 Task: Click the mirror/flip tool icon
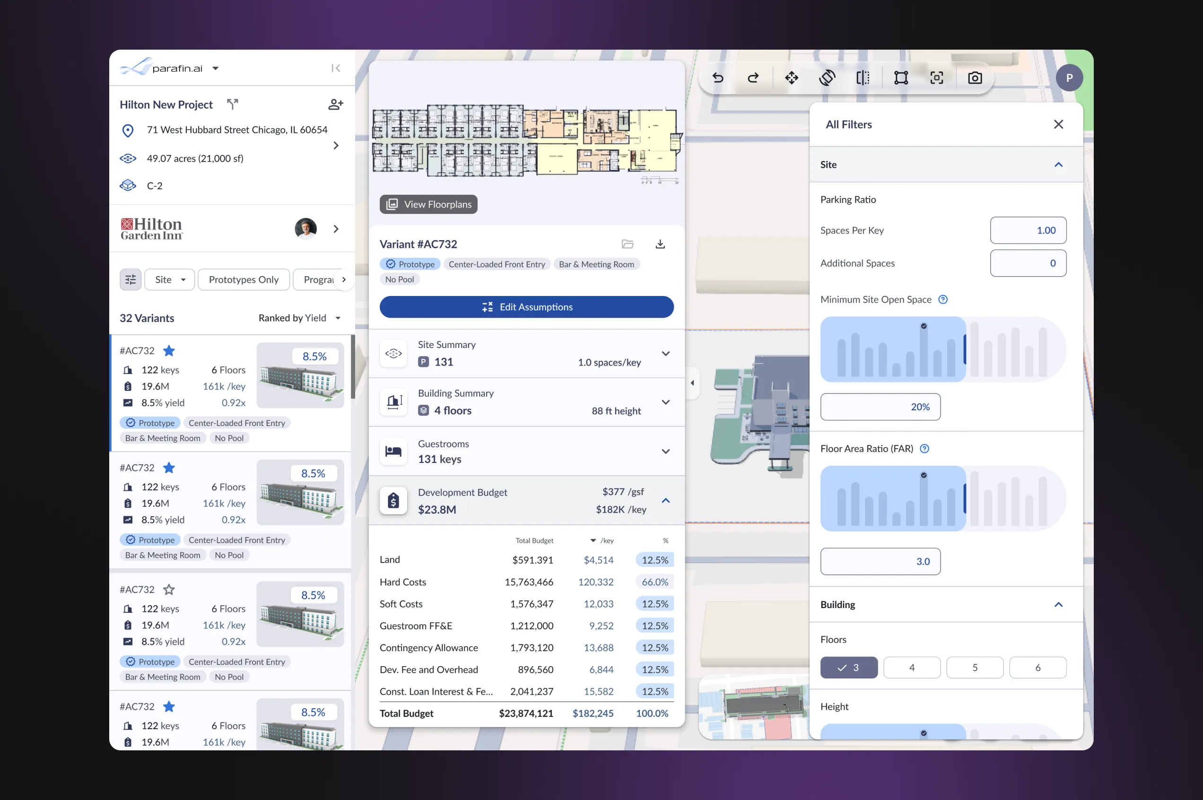tap(863, 78)
